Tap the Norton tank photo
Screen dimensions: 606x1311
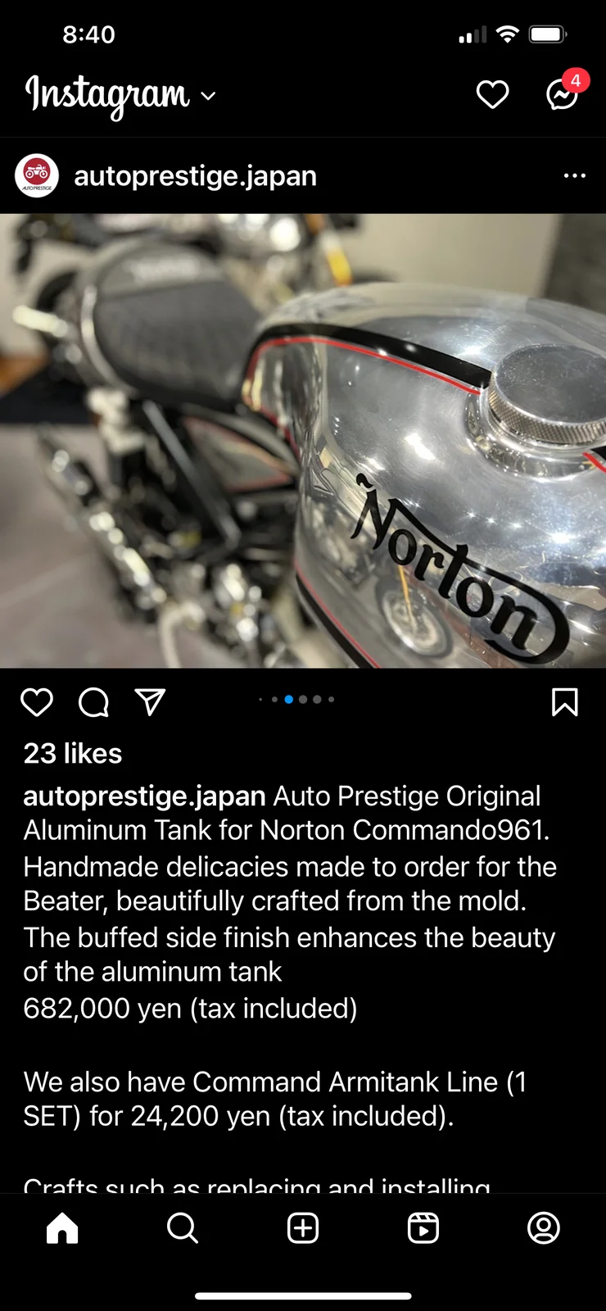coord(303,441)
